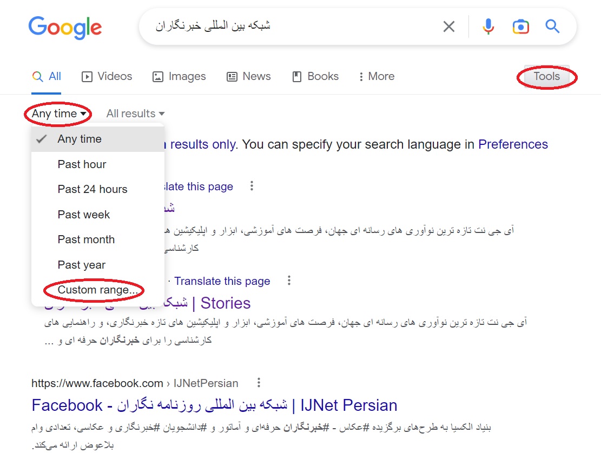
Task: Click the Tools button
Action: coord(546,76)
